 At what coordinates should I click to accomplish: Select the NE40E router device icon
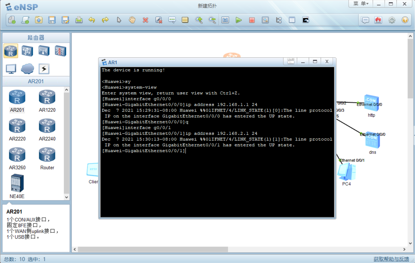(17, 183)
